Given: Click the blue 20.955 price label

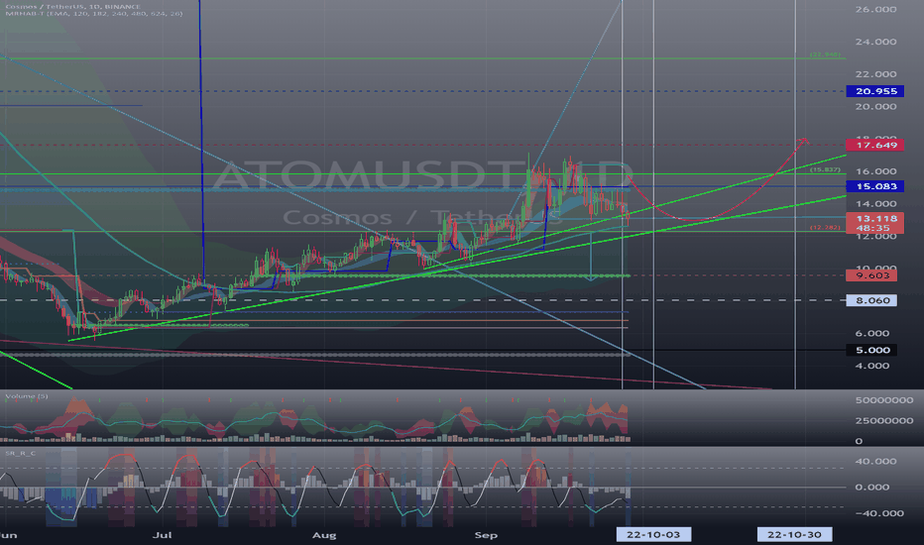Looking at the screenshot, I should click(x=875, y=91).
